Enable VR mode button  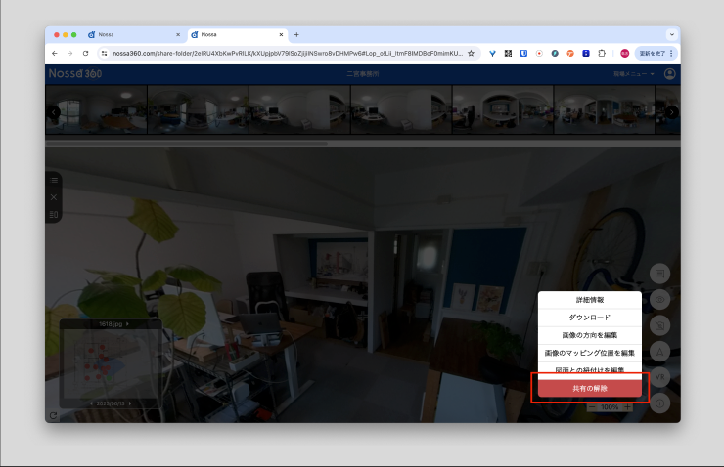(659, 377)
